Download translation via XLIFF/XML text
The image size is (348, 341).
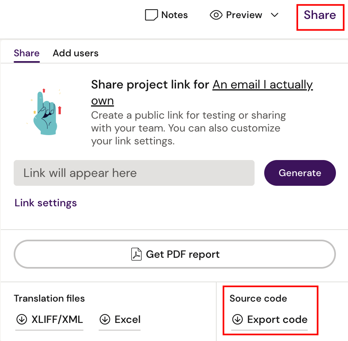click(57, 320)
